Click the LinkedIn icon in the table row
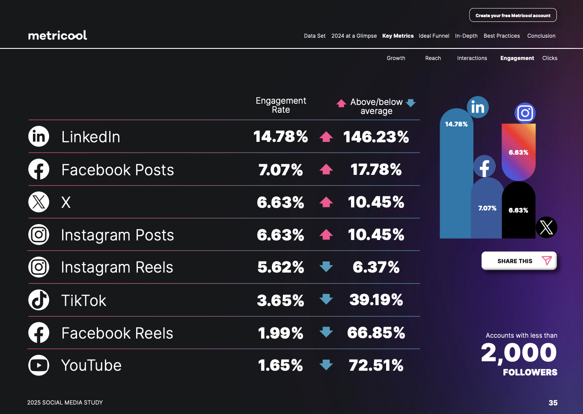Viewport: 583px width, 414px height. 39,137
